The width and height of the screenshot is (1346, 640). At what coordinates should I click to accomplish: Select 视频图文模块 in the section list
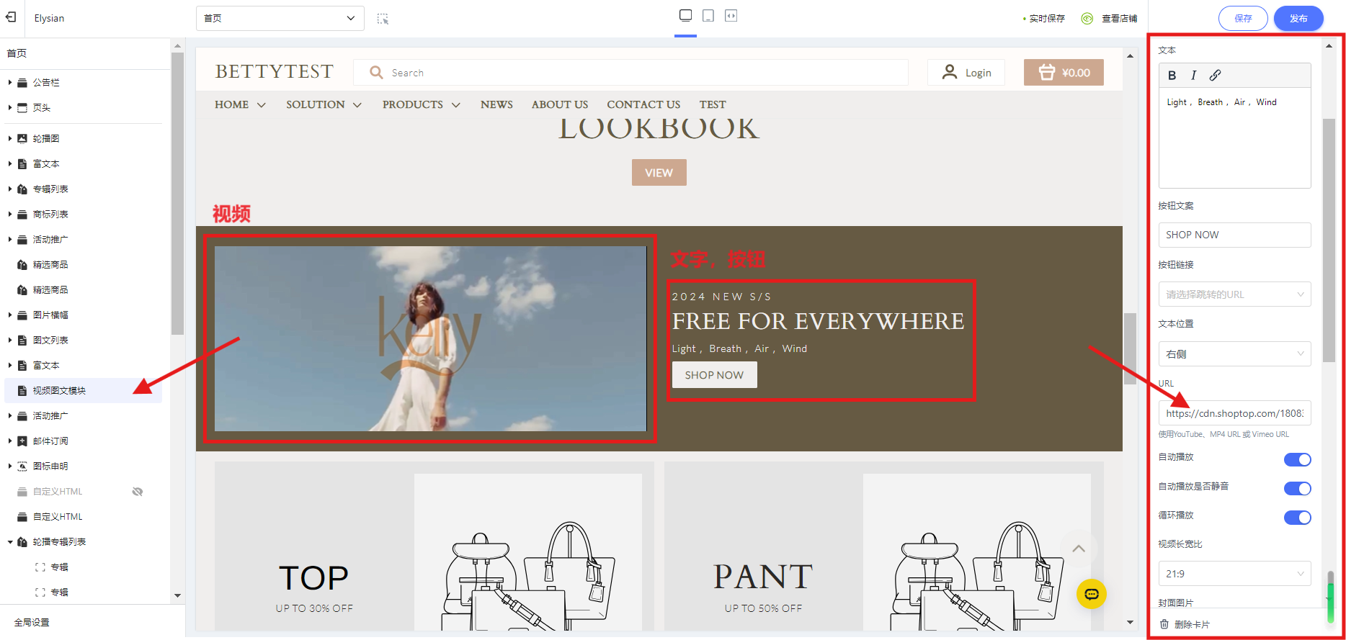pos(59,391)
